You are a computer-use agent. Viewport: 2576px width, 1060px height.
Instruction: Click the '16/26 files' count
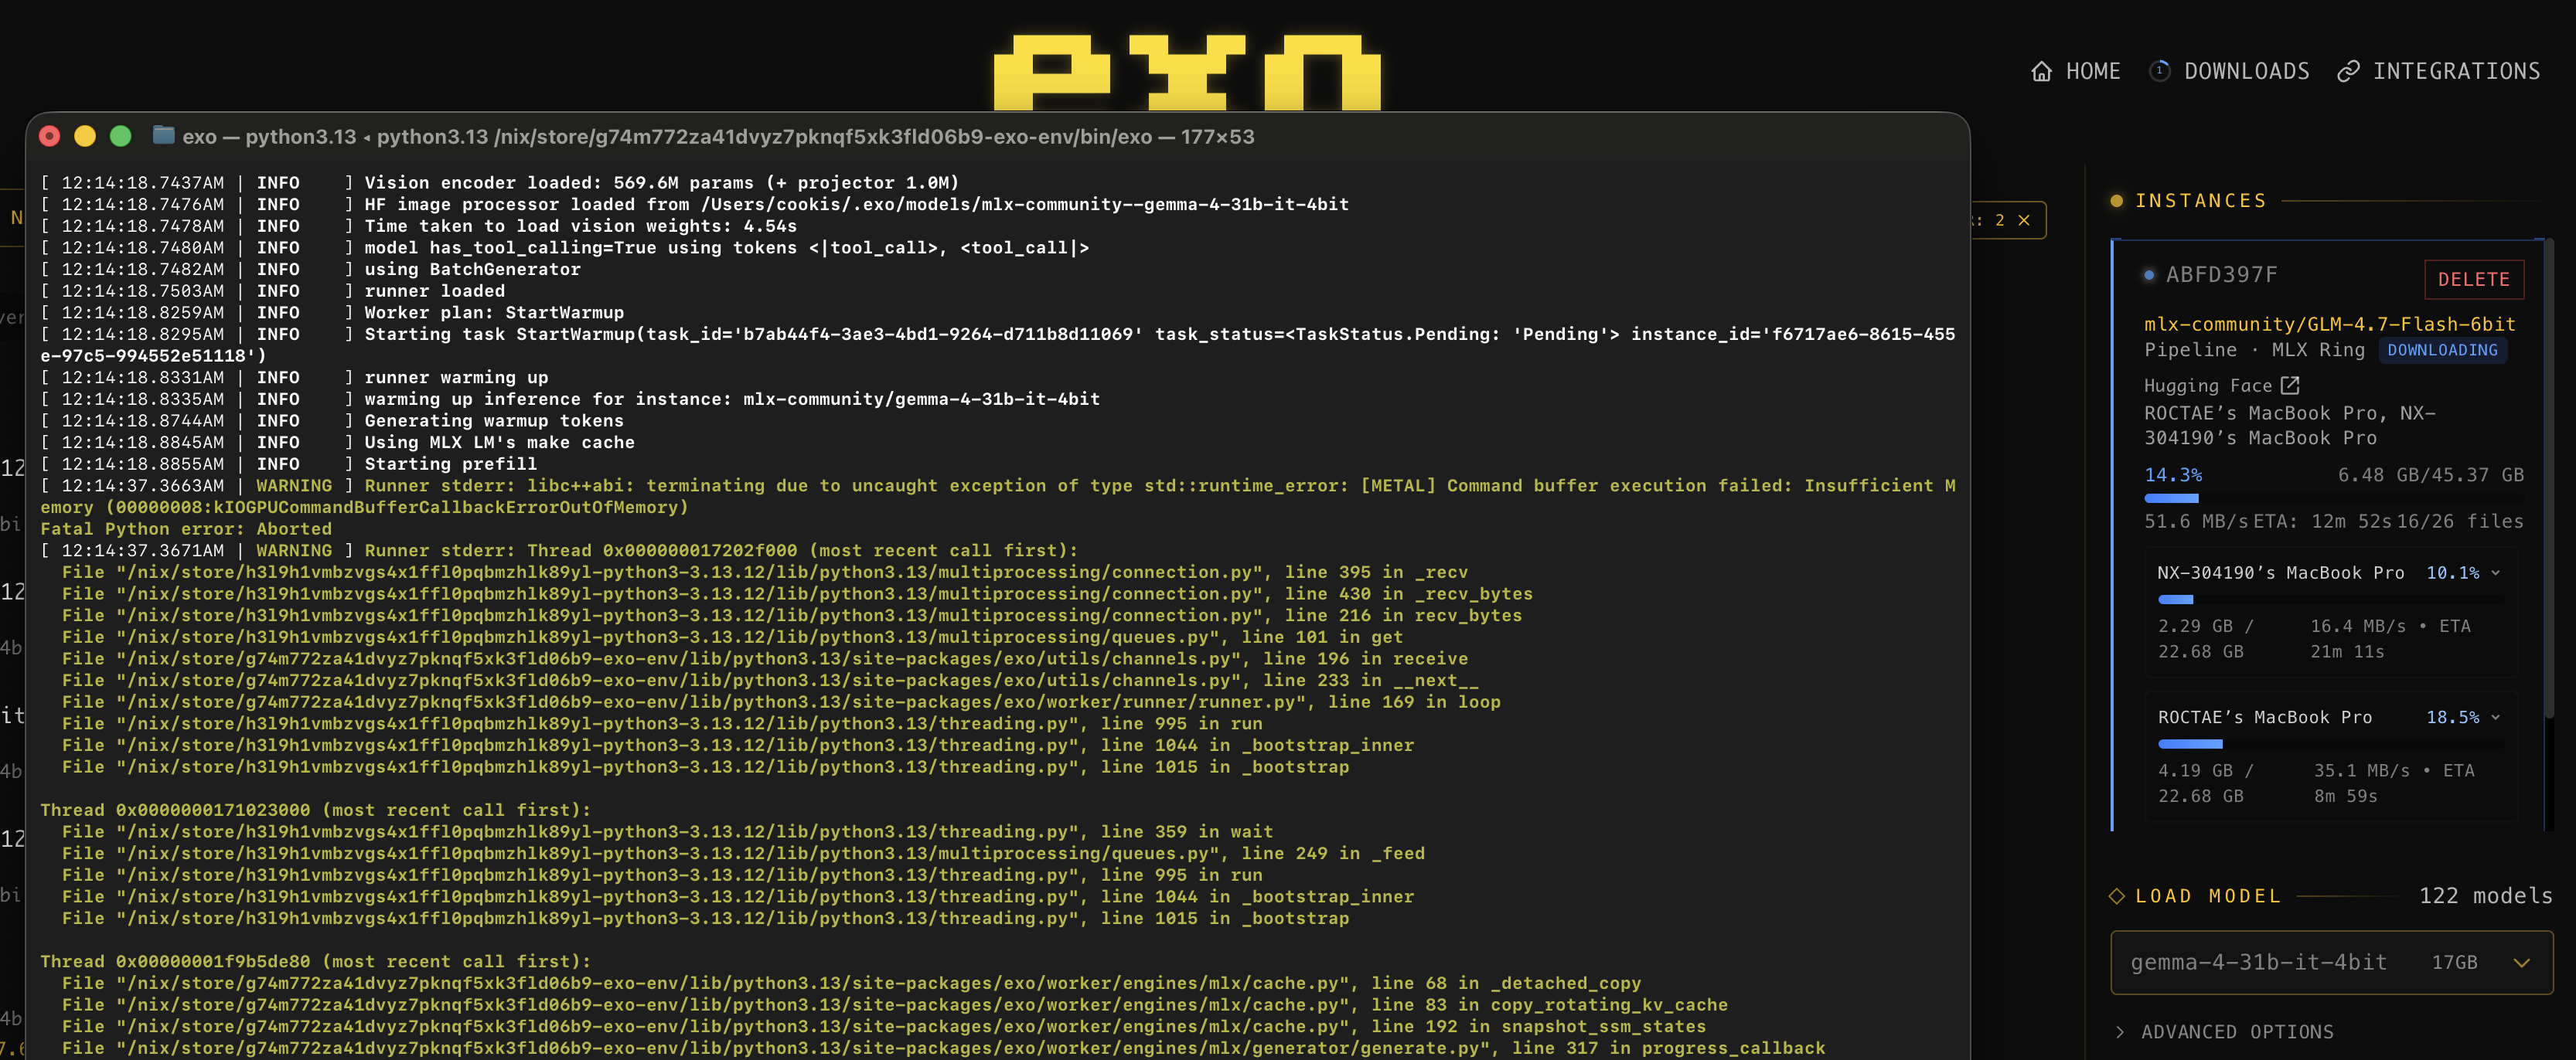2459,522
